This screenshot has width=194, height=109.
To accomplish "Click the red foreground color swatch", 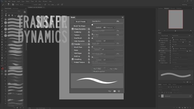I will point(2,68).
